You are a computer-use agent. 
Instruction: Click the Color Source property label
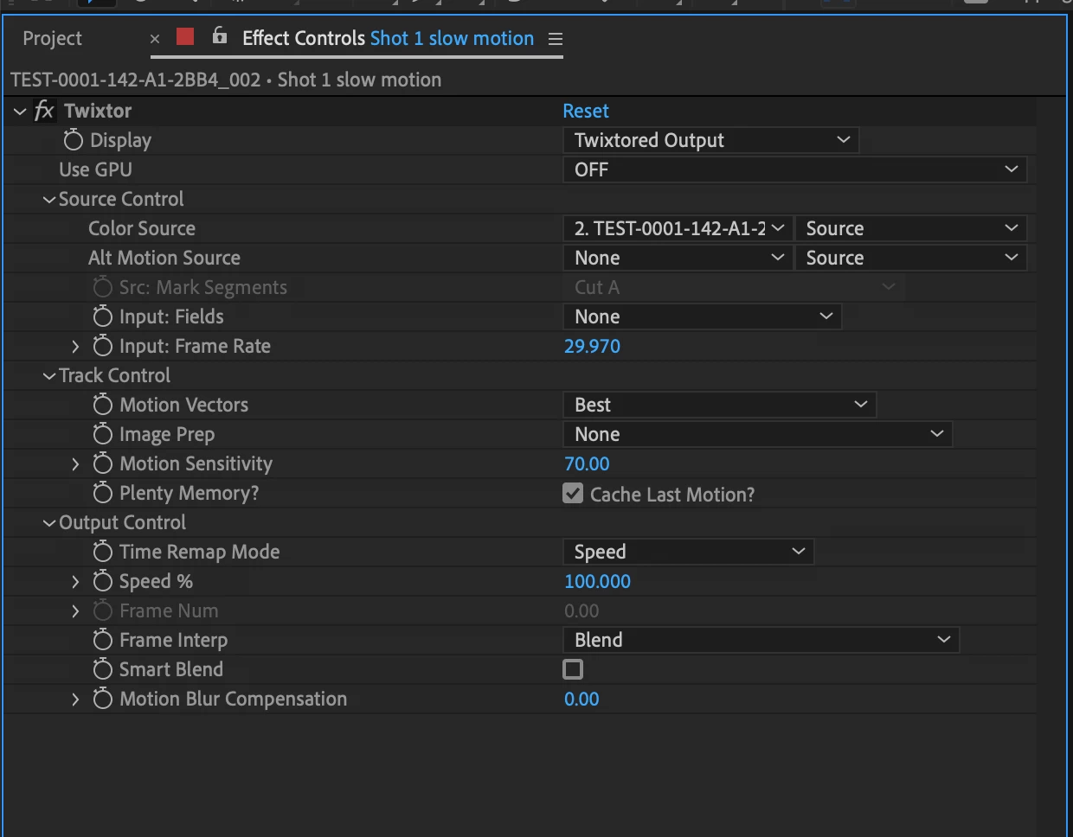pyautogui.click(x=142, y=228)
